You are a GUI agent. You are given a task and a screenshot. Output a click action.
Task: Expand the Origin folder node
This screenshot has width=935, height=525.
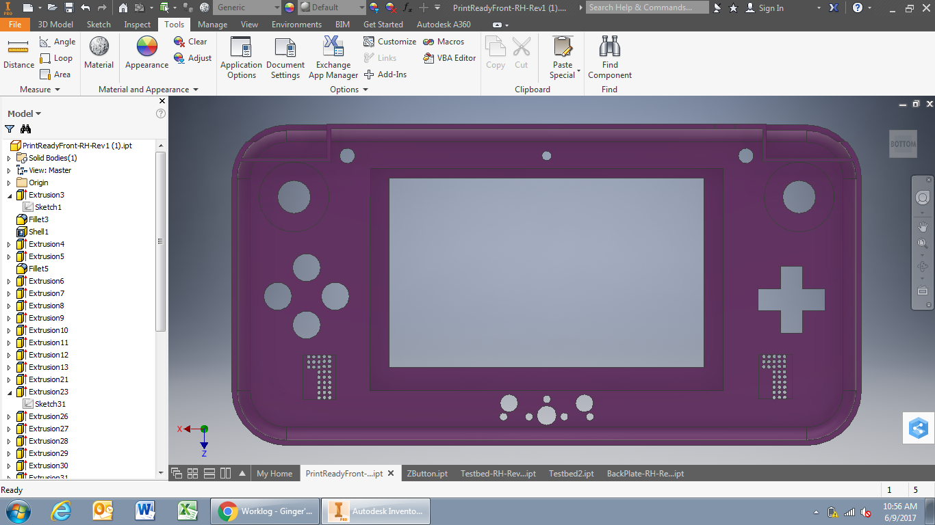click(x=9, y=183)
